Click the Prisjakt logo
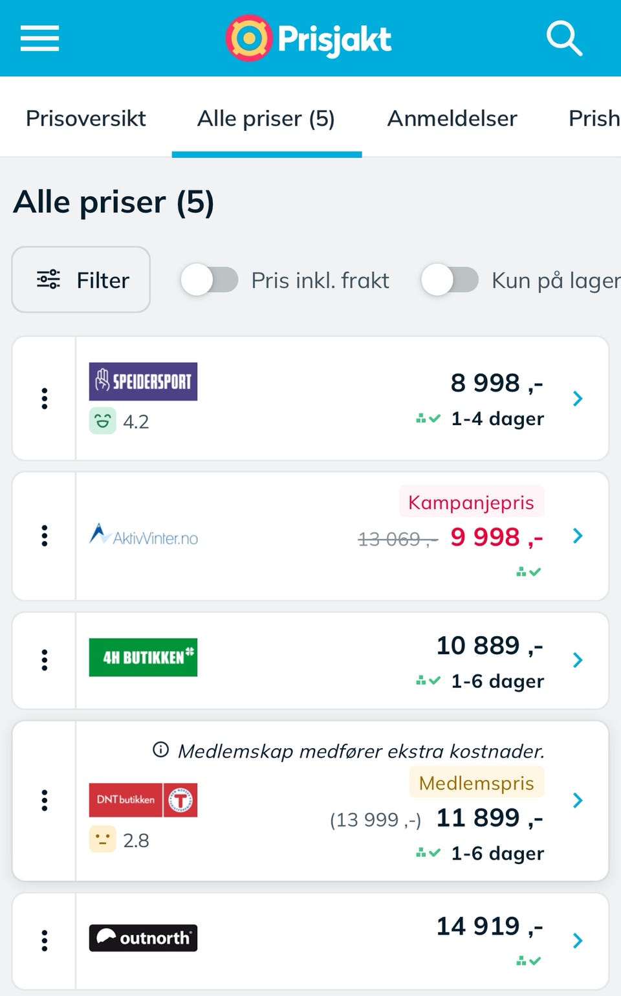Screen dimensions: 621x996 coord(309,38)
